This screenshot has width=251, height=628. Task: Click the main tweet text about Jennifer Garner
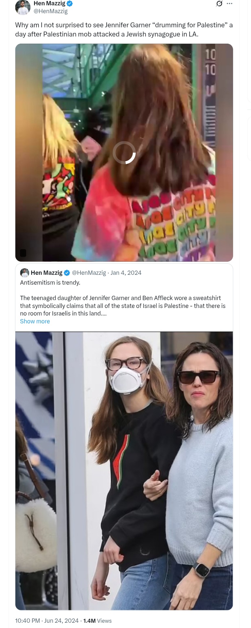click(x=124, y=30)
